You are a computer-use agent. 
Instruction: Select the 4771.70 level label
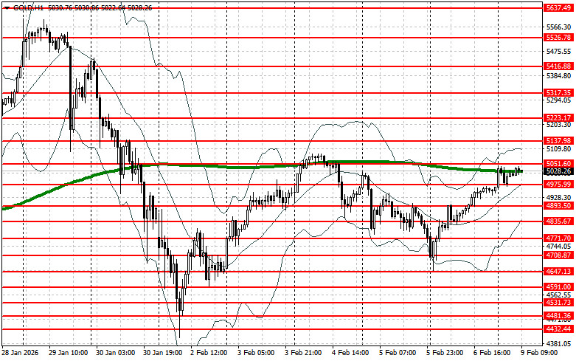[557, 238]
